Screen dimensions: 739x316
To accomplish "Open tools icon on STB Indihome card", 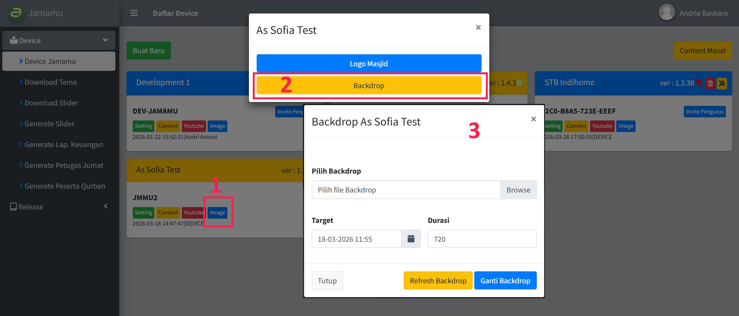I will click(x=722, y=83).
